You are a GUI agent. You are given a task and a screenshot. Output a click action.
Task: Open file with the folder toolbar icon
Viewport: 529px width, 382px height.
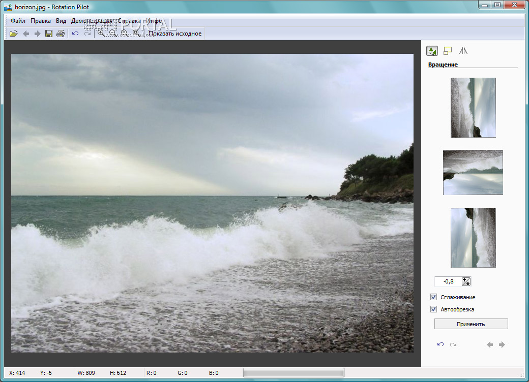(14, 34)
